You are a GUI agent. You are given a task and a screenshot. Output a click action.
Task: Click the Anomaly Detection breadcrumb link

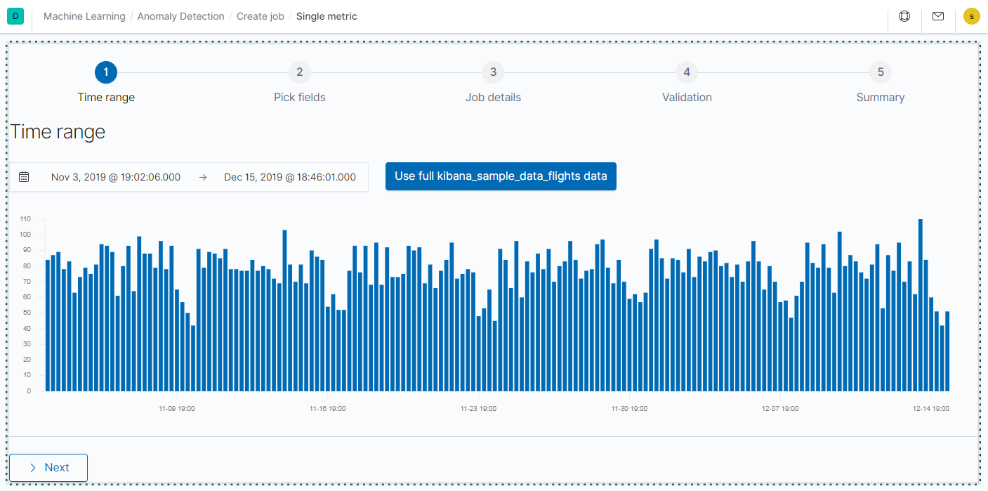click(x=180, y=15)
